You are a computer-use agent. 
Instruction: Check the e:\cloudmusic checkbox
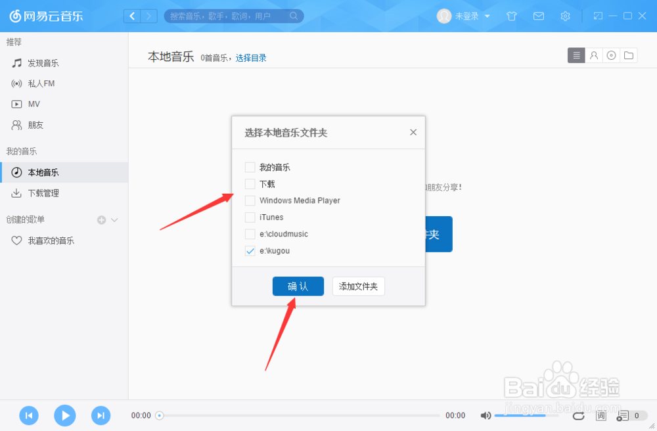point(250,234)
